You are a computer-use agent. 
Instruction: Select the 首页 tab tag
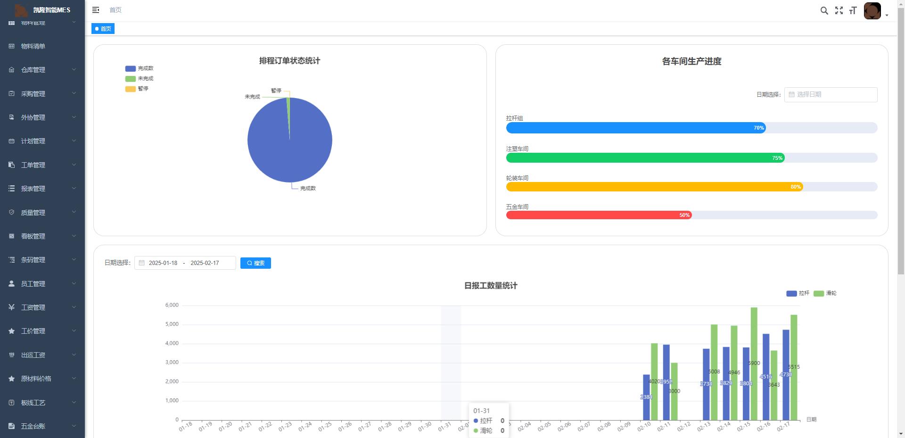coord(103,29)
